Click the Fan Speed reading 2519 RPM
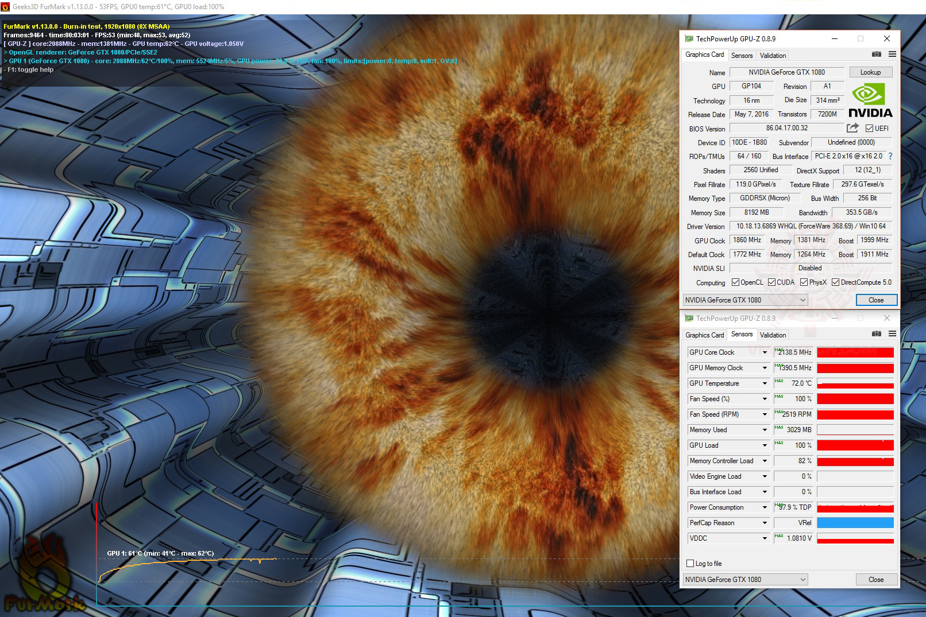This screenshot has width=926, height=617. pos(793,414)
